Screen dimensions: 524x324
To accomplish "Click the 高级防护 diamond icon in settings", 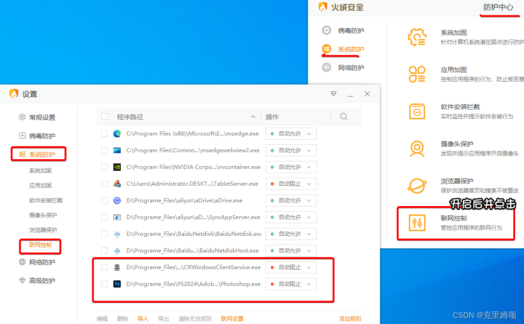I will [22, 280].
